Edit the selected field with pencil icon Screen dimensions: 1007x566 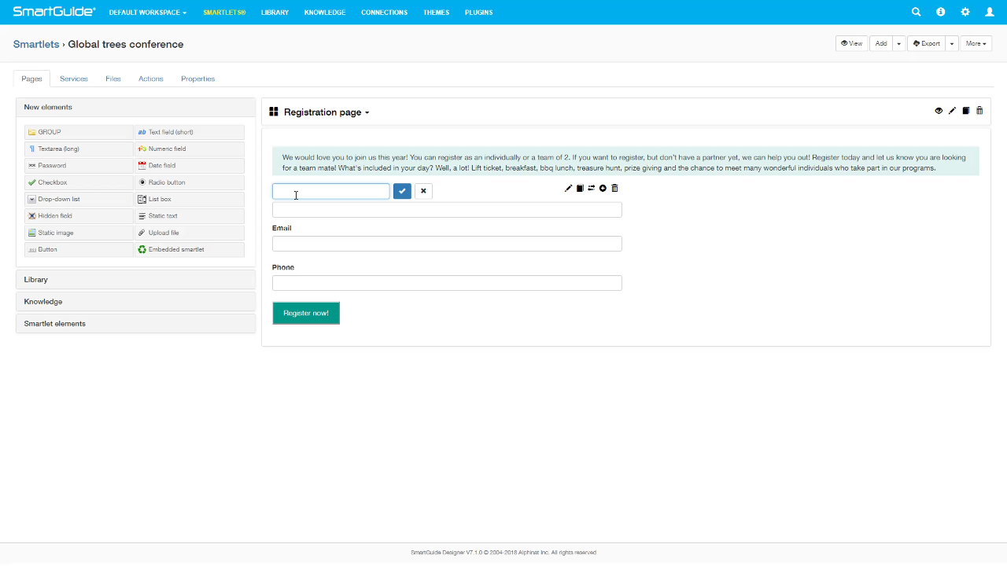coord(568,188)
